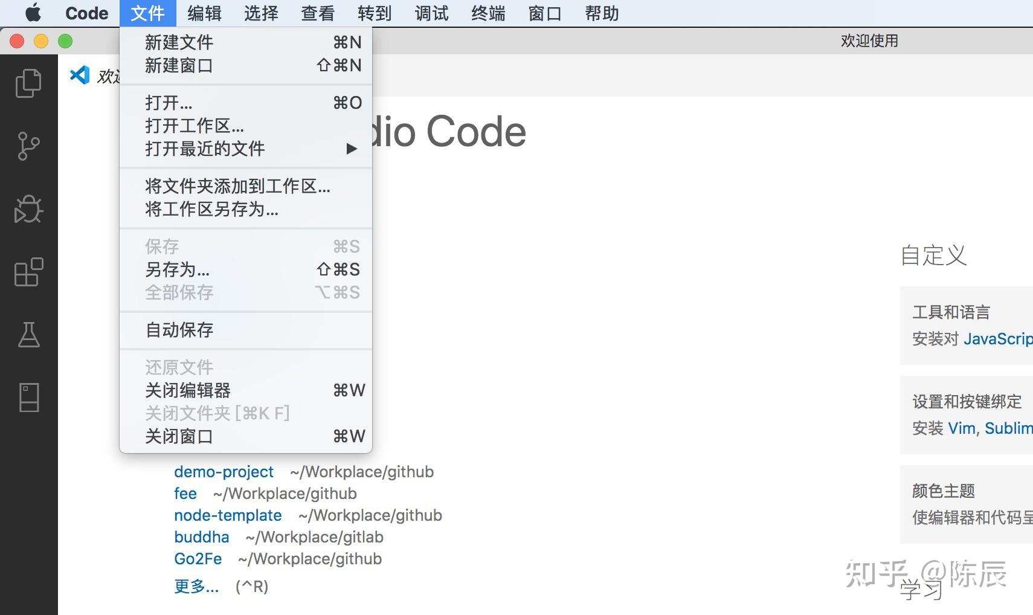Open recent project Go2Fe
Viewport: 1033px width, 615px height.
(198, 559)
